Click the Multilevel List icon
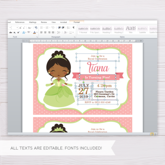The image size is (165, 165). click(x=53, y=28)
